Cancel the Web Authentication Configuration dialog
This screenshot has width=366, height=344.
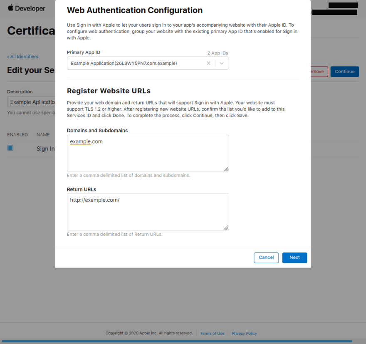(266, 257)
